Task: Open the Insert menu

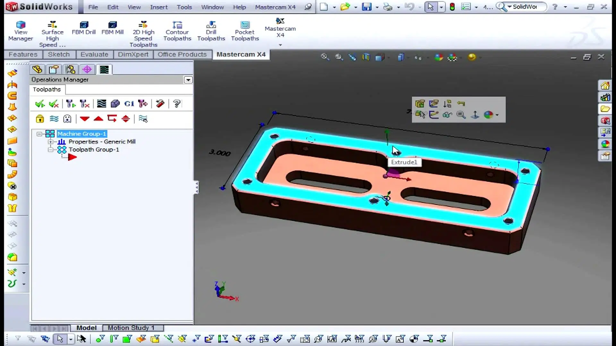Action: [x=159, y=7]
